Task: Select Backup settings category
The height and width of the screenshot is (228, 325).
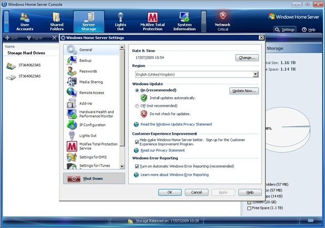Action: [91, 60]
